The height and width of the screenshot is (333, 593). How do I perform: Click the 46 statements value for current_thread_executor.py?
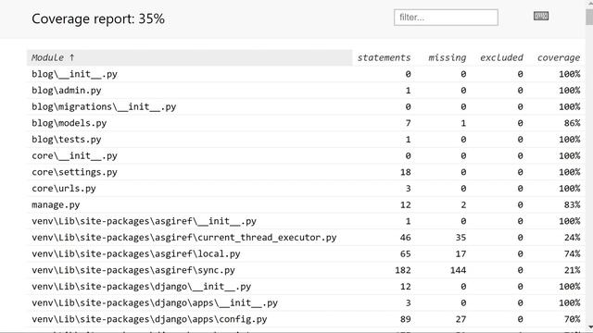[406, 238]
